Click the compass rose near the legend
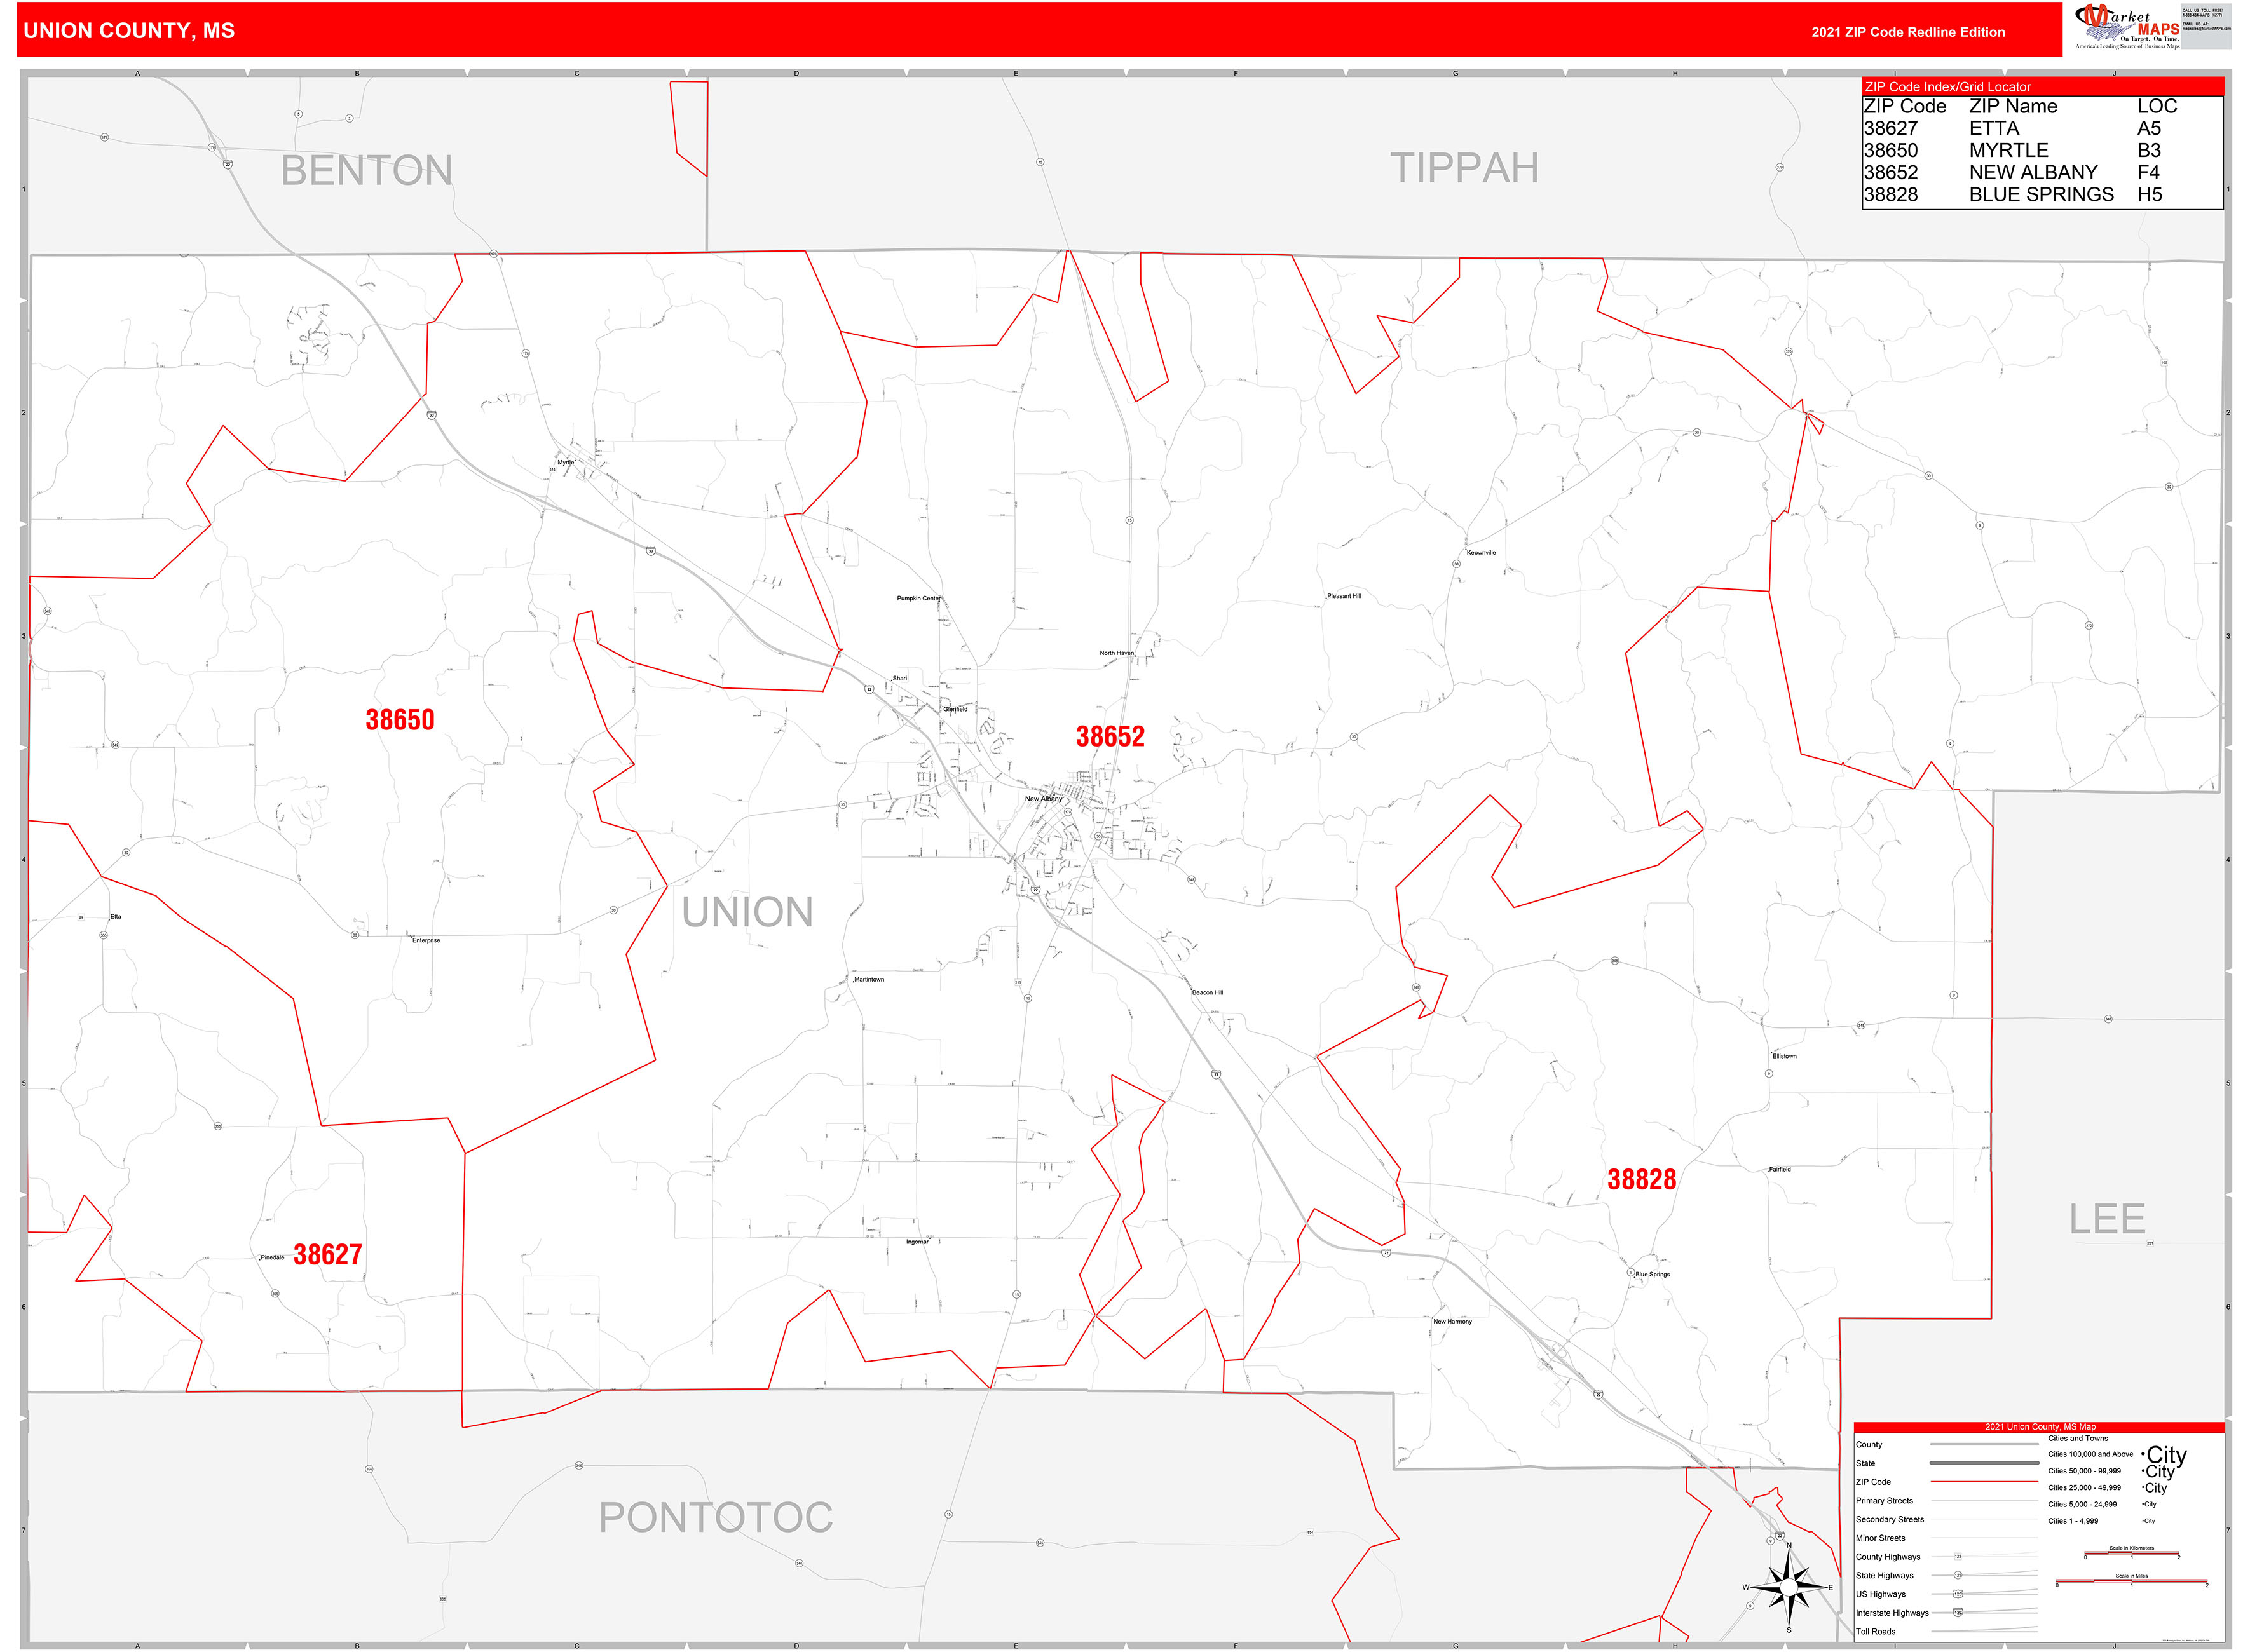This screenshot has width=2243, height=1652. pyautogui.click(x=1789, y=1588)
